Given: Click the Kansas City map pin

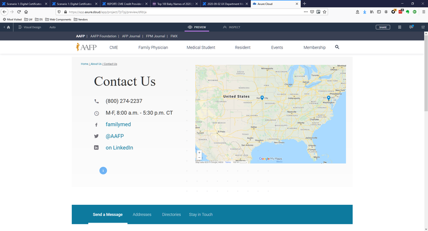Looking at the screenshot, I should pyautogui.click(x=262, y=98).
